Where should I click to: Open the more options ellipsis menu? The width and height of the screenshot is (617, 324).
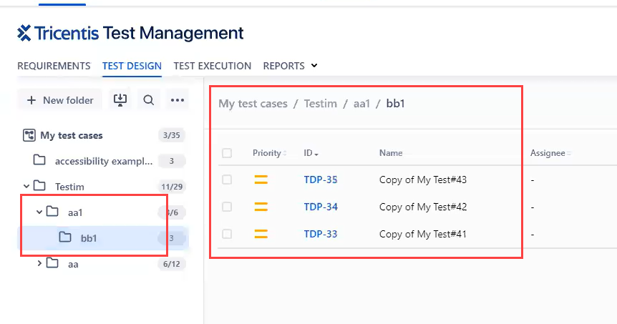coord(178,100)
